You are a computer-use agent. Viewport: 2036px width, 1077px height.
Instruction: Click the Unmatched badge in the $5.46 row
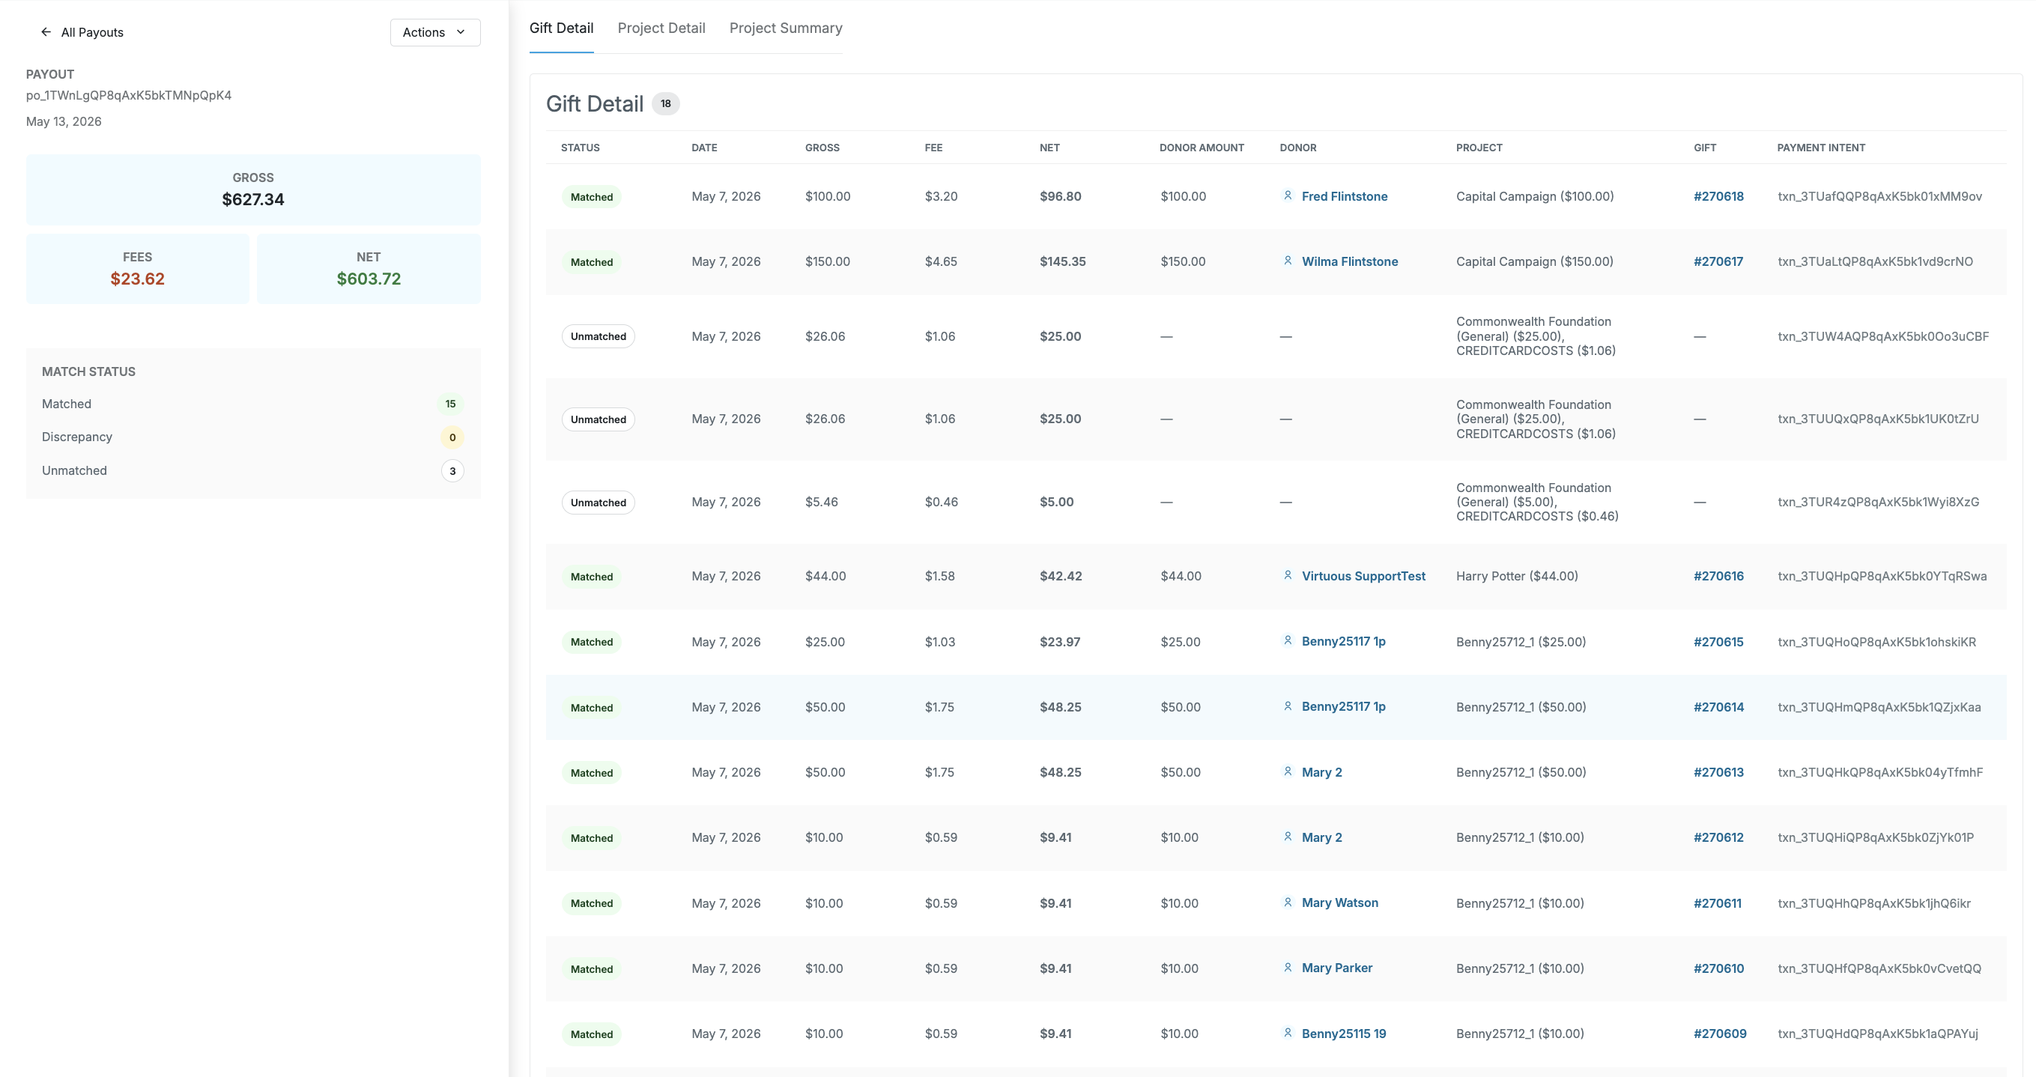(x=599, y=503)
